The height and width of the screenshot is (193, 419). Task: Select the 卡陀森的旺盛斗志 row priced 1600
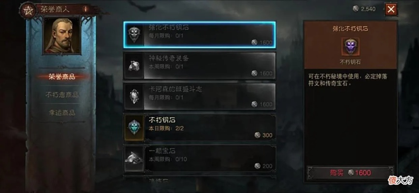200,96
